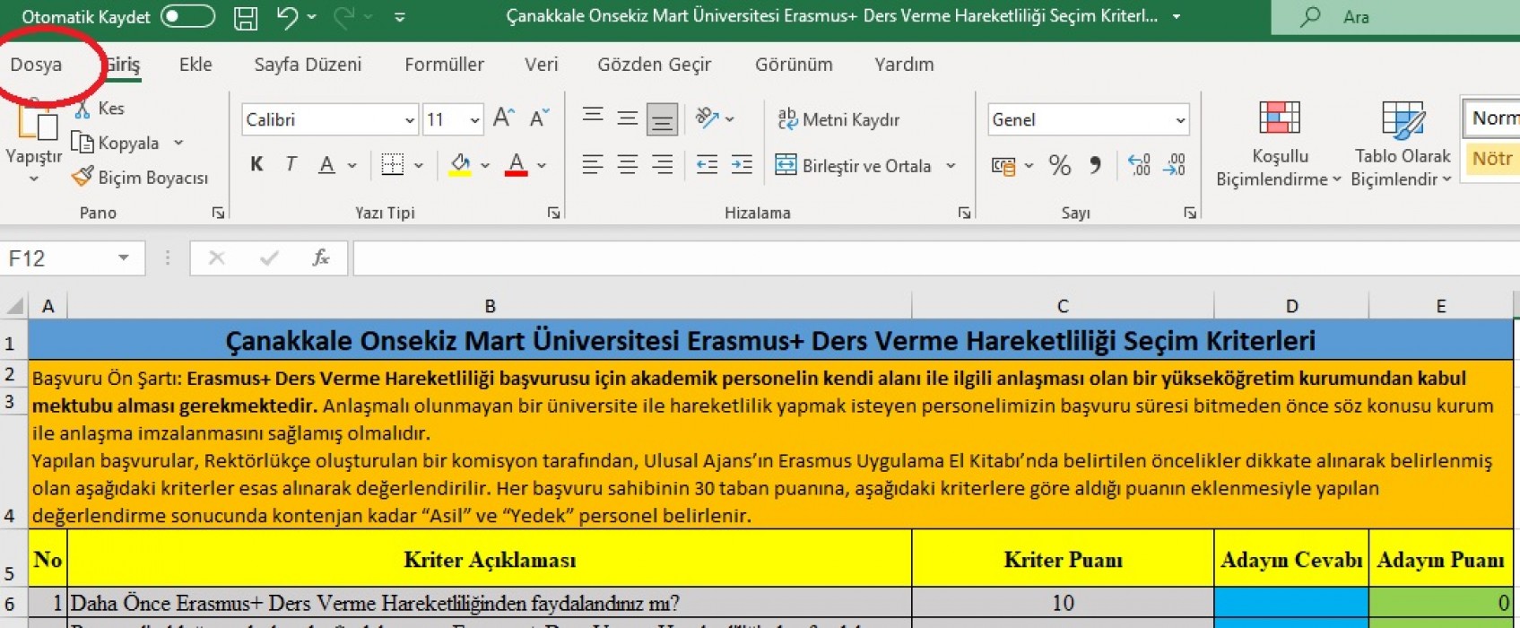Open the Yazı Tipi dialog launcher
The image size is (1520, 628).
(x=554, y=213)
